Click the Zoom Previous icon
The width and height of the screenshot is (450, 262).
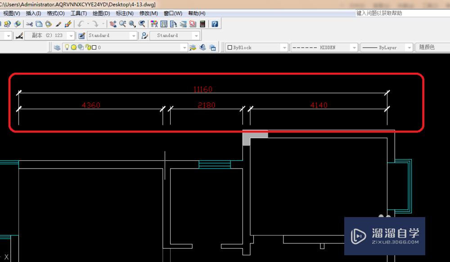tap(142, 24)
